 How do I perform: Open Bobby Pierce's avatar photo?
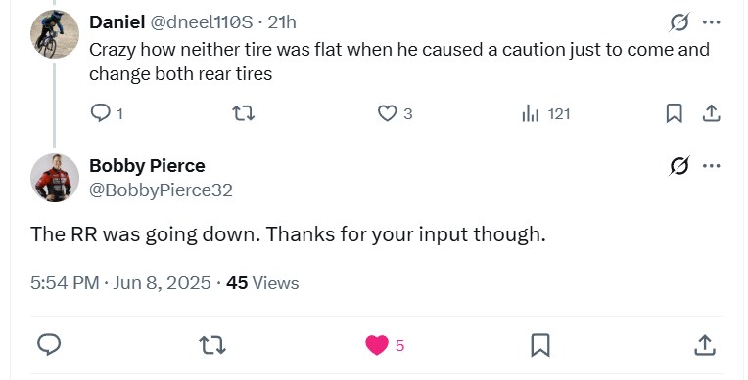[55, 178]
